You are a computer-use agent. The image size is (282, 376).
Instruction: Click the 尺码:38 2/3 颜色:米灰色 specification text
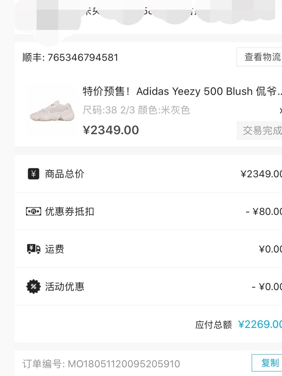point(136,110)
